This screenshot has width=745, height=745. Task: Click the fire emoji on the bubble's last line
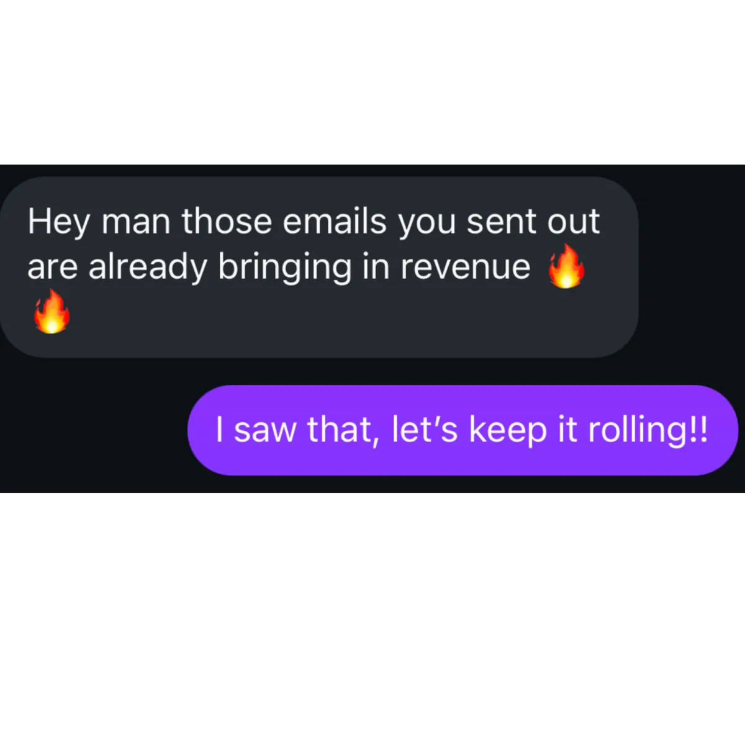(x=52, y=311)
